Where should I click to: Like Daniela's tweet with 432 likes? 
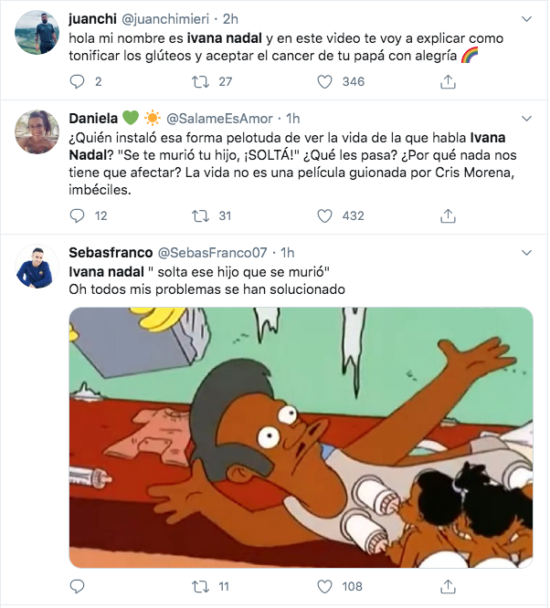(323, 215)
